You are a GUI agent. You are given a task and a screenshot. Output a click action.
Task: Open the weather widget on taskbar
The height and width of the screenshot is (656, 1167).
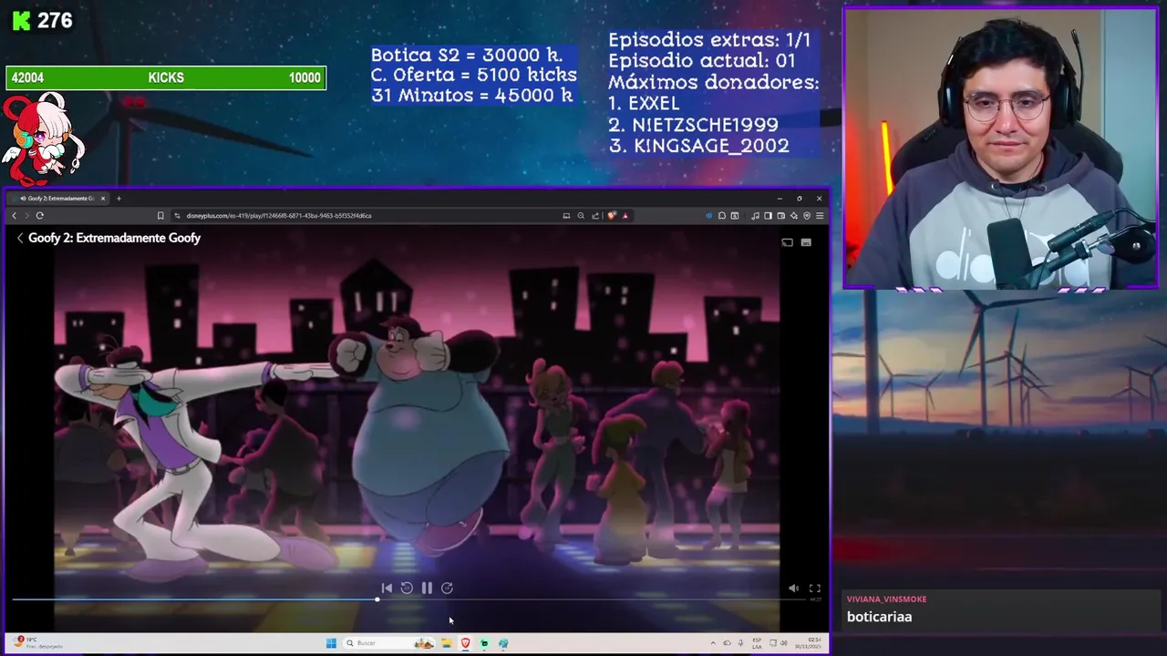pyautogui.click(x=36, y=643)
